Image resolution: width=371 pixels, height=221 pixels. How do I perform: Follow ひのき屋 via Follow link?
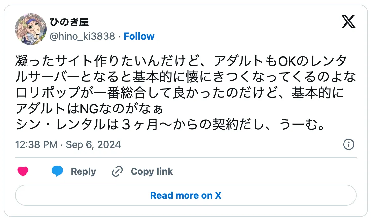click(139, 36)
